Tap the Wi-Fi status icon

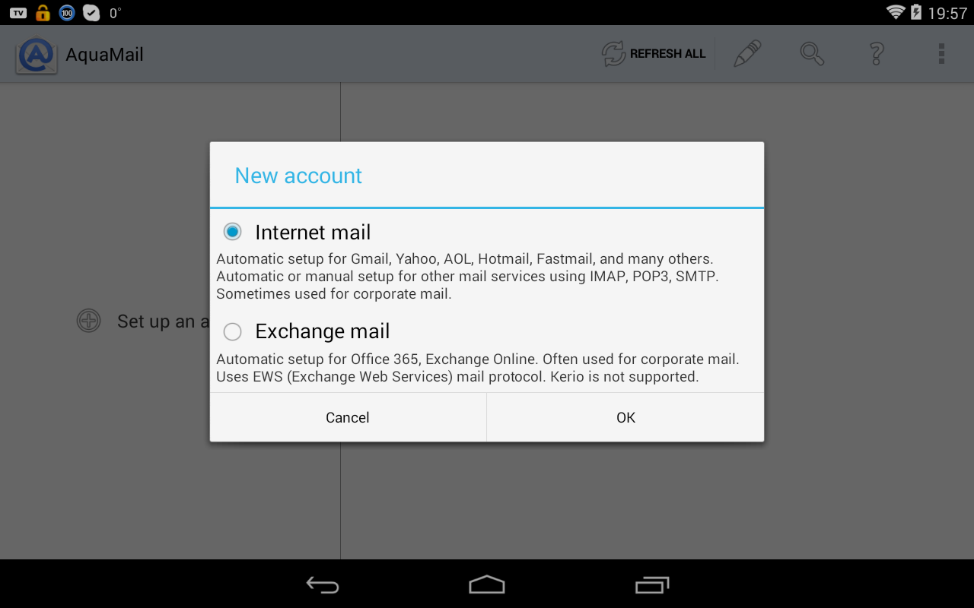point(896,12)
